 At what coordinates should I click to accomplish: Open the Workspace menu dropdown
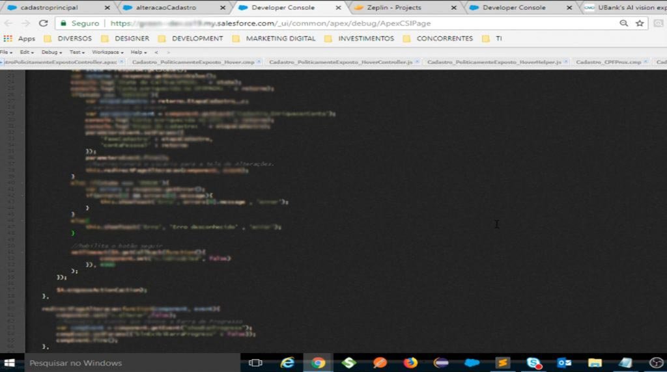click(107, 52)
